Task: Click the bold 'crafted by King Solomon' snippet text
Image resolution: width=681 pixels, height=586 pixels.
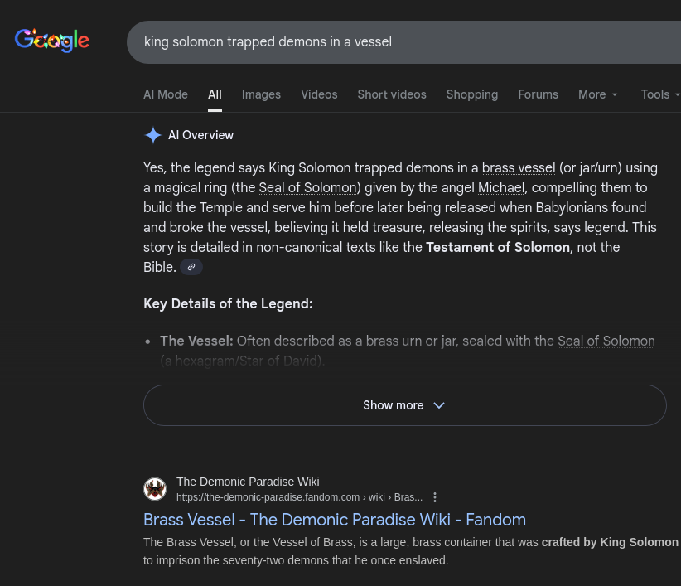Action: [x=610, y=542]
